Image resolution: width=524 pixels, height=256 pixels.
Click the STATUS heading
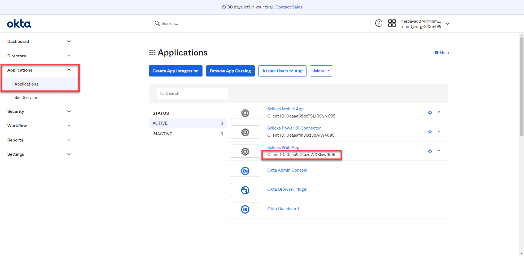tap(161, 113)
